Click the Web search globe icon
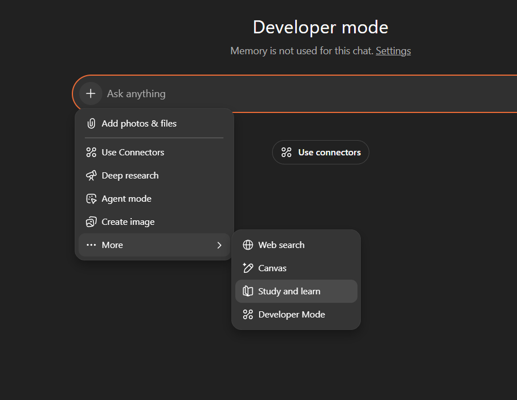517x400 pixels. (x=248, y=245)
